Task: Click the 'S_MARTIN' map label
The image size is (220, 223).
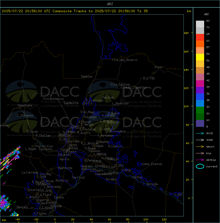Action: (x=100, y=154)
